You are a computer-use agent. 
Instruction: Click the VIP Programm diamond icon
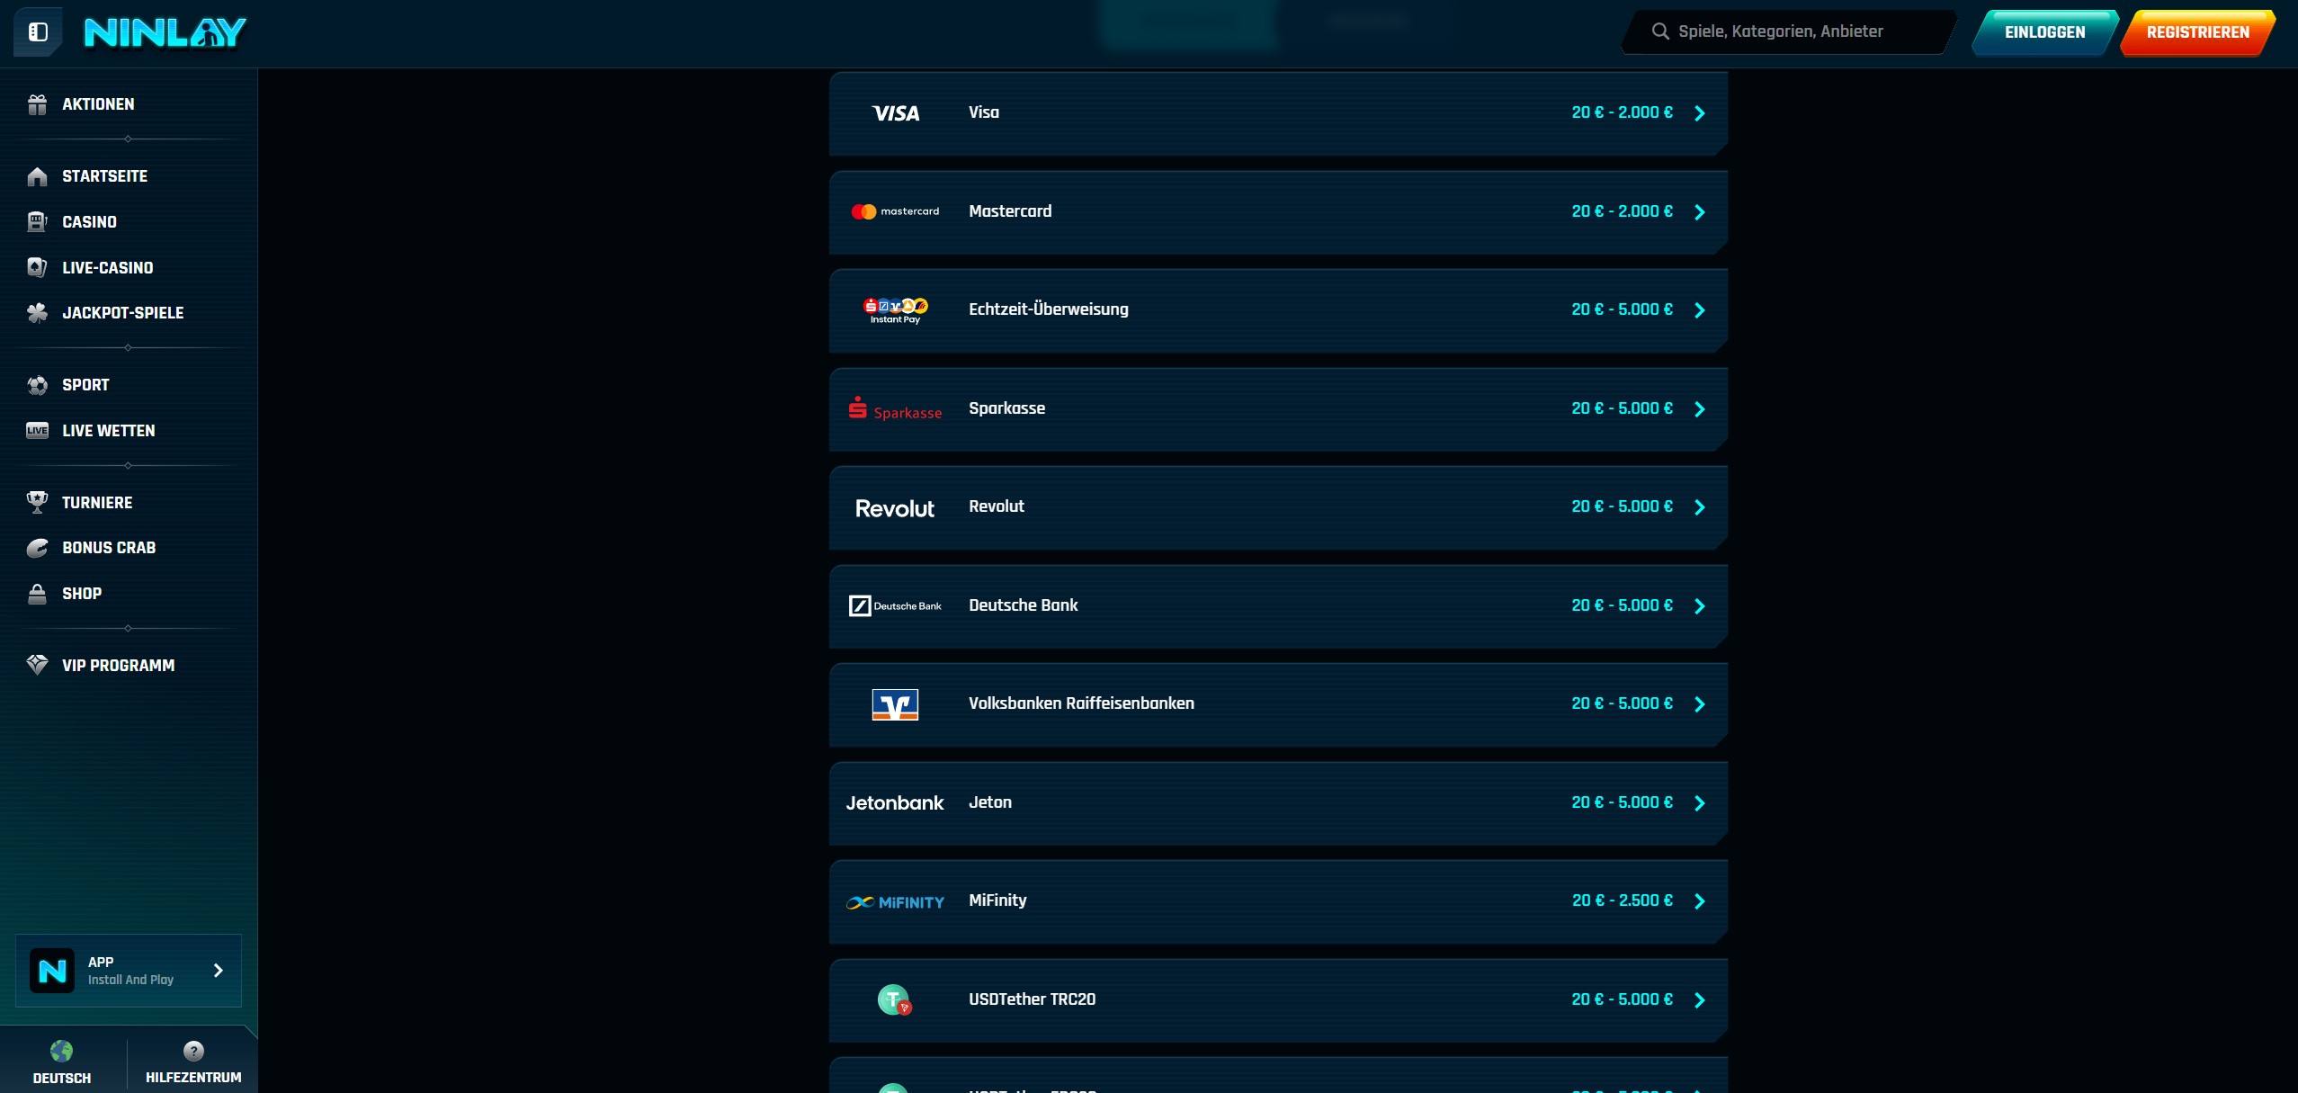tap(37, 666)
